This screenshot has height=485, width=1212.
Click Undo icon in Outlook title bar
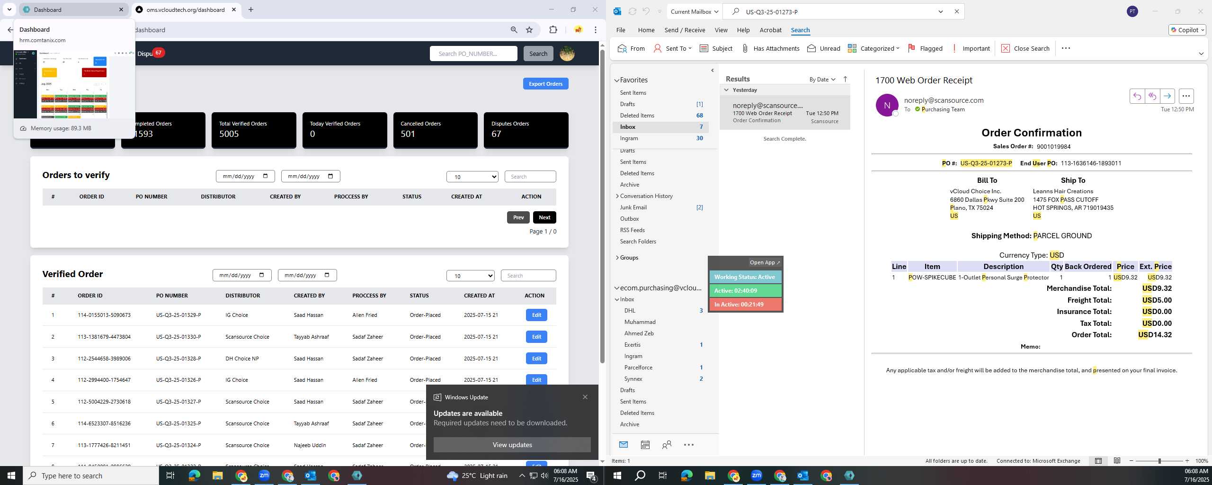click(x=646, y=11)
